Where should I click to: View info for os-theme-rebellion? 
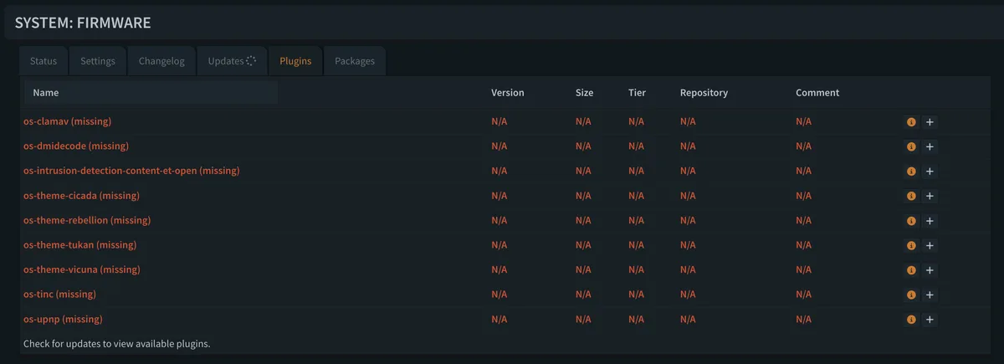(x=911, y=221)
